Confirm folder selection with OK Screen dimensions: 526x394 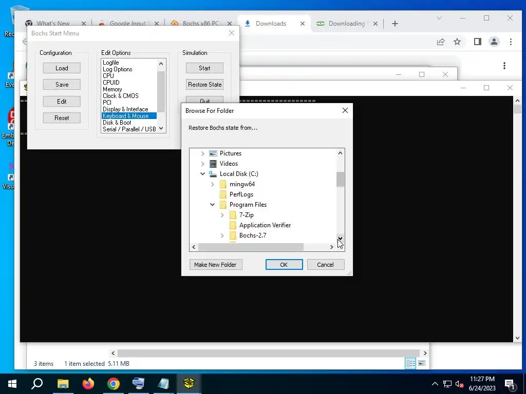[x=284, y=265]
